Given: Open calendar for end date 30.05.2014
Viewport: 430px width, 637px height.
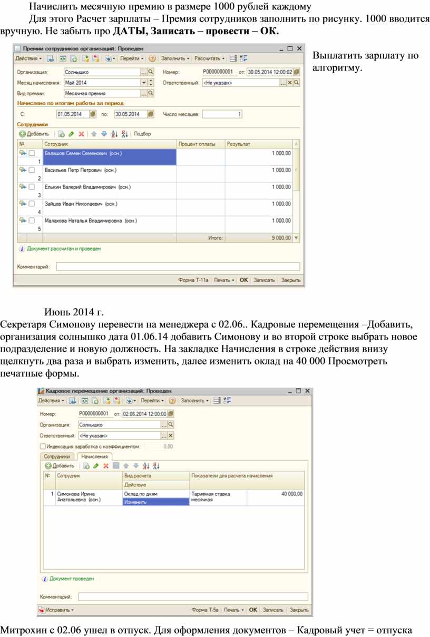Looking at the screenshot, I should click(151, 114).
